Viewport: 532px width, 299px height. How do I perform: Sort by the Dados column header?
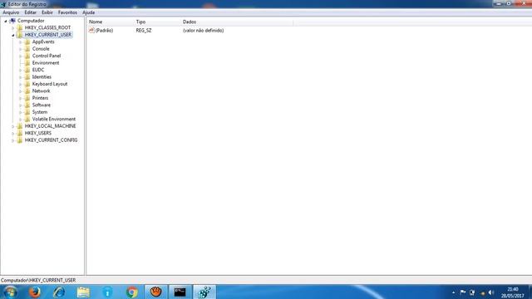237,22
